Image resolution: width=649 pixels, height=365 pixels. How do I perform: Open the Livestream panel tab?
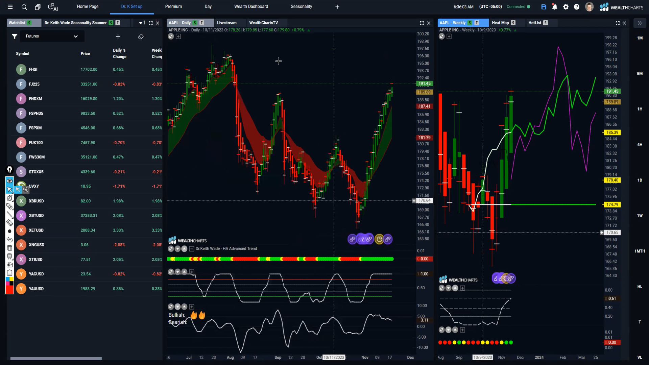pyautogui.click(x=226, y=23)
